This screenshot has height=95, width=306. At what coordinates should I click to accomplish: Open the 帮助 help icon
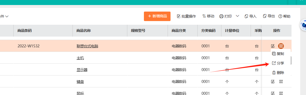pos(280,16)
